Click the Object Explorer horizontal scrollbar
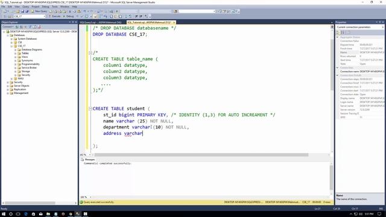 [30, 203]
